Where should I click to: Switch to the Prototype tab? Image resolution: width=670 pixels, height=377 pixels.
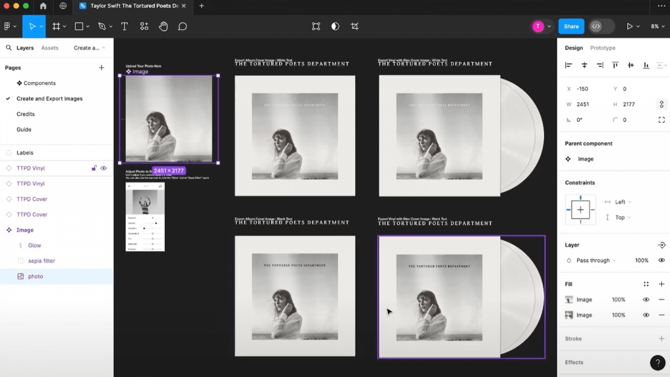point(602,48)
